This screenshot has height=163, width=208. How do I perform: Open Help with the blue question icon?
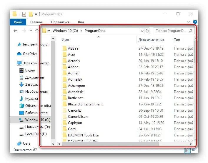tap(195, 22)
